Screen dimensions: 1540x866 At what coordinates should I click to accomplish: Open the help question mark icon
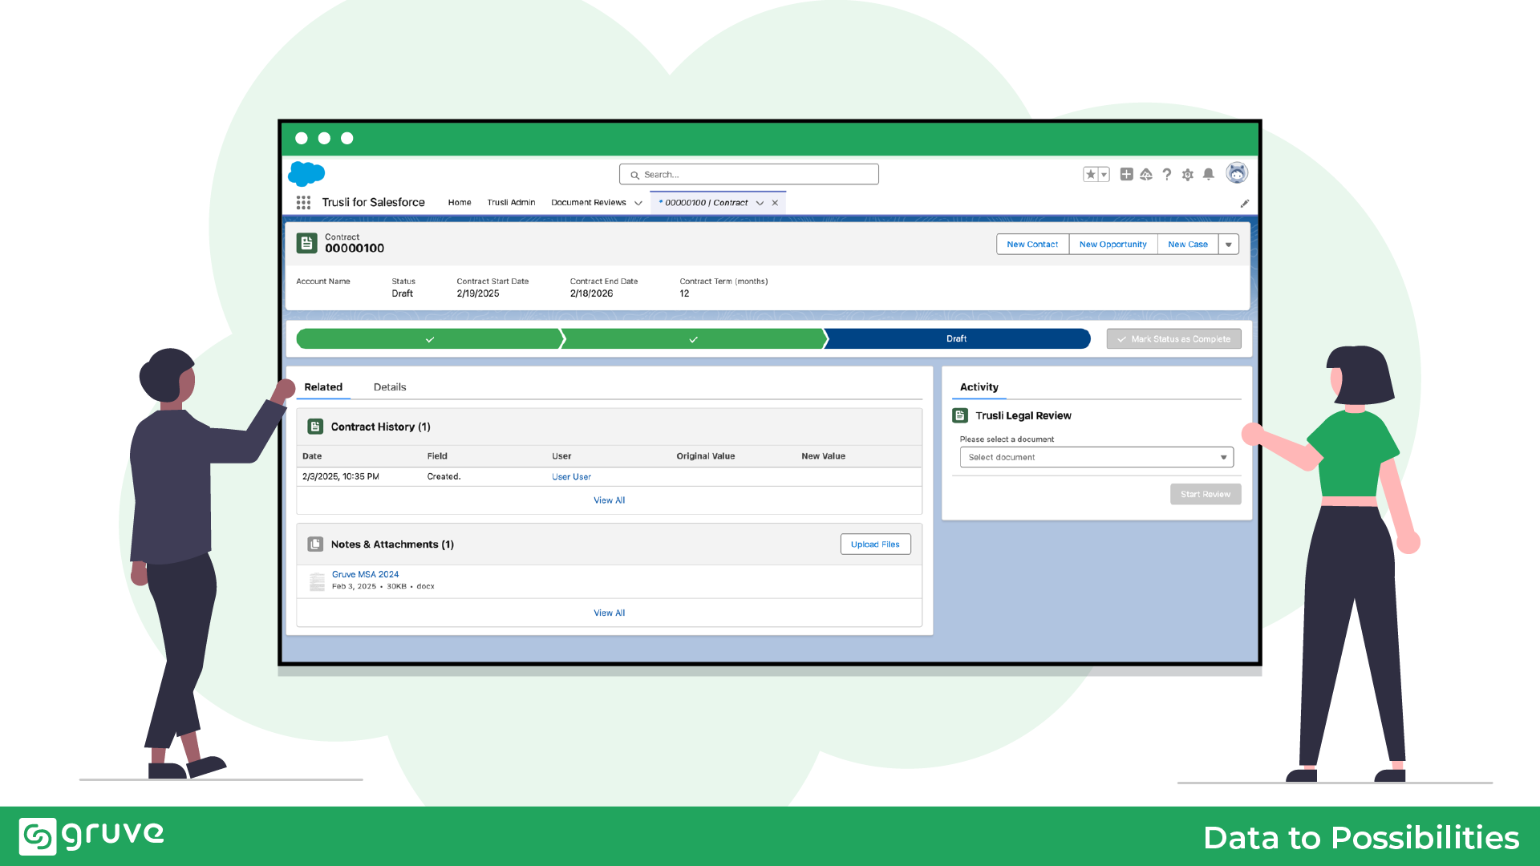(1167, 174)
